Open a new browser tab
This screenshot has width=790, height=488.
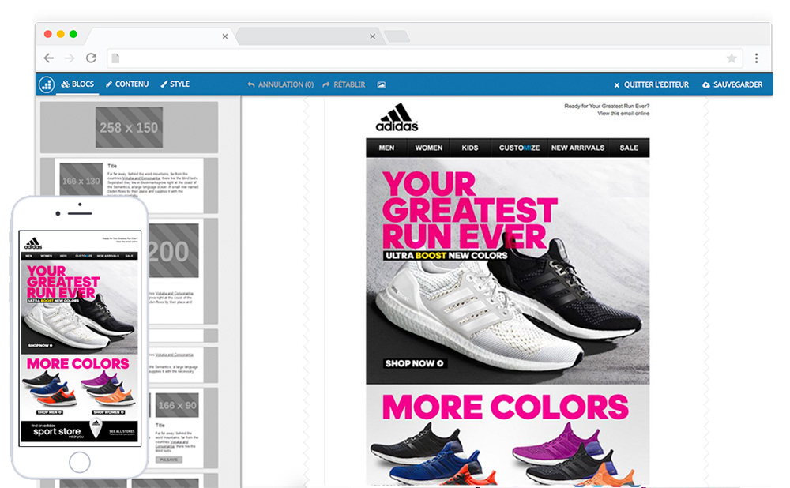click(397, 36)
